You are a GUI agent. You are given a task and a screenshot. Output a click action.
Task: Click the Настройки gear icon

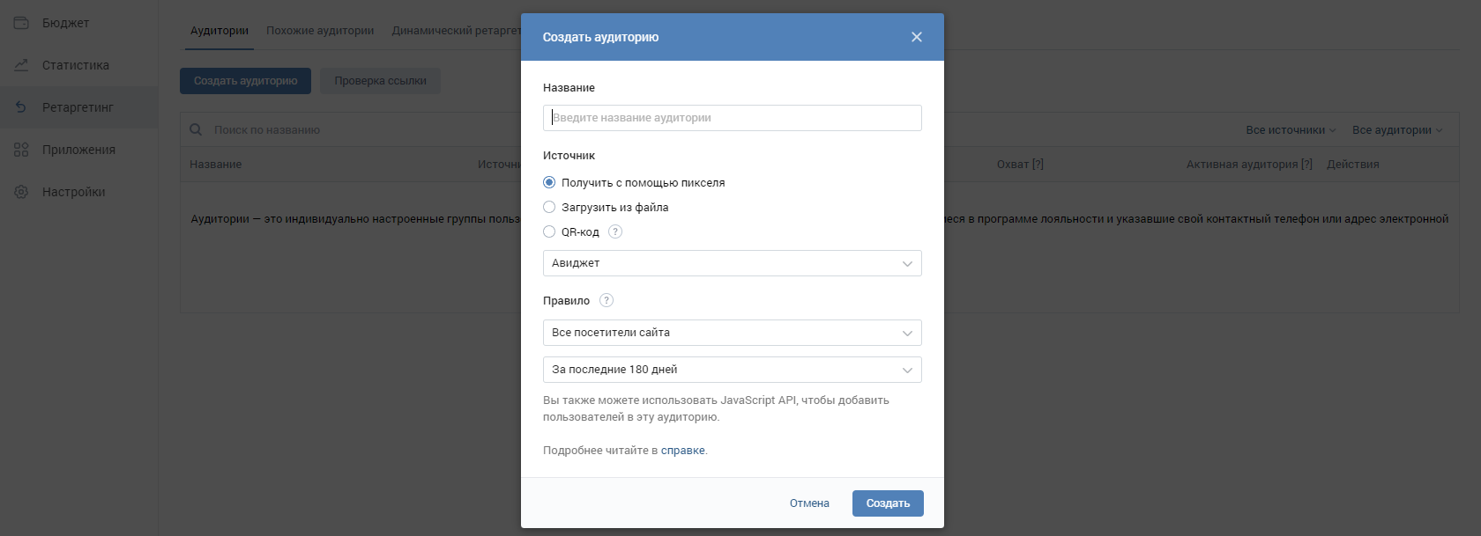point(21,192)
